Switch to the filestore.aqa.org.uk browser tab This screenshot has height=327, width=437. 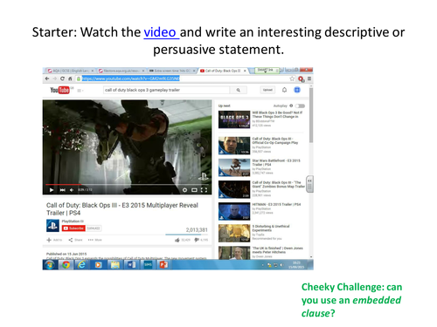point(121,71)
